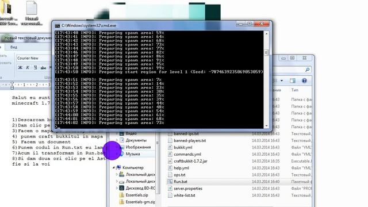Toggle underline (Ч) in WordPad
368x207 pixels.
(35, 68)
